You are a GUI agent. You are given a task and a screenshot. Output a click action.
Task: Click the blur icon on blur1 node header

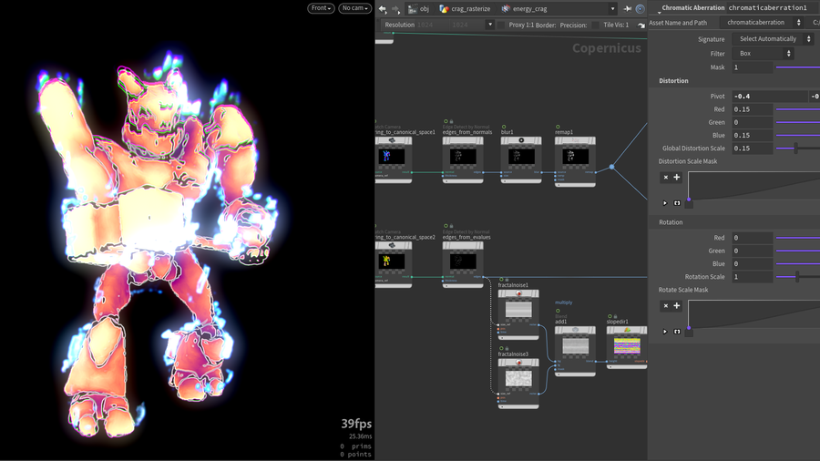521,140
